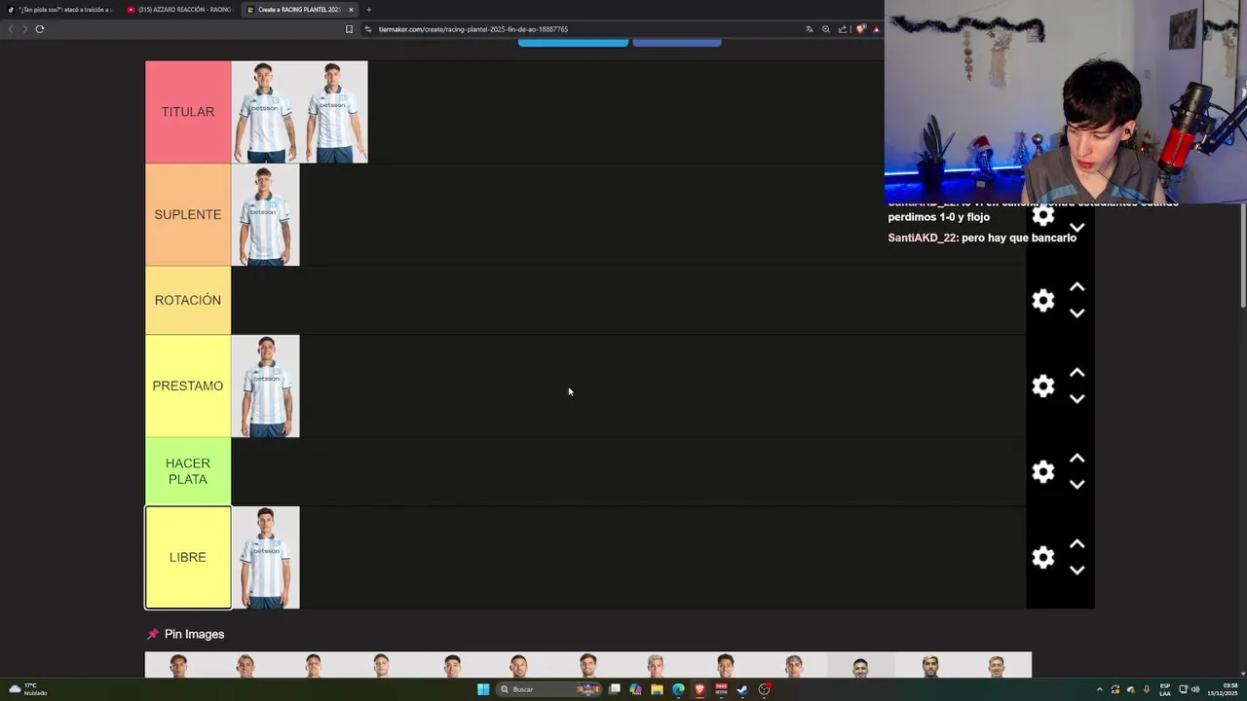The height and width of the screenshot is (701, 1247).
Task: Select the ROTACIÓN tier label
Action: tap(188, 300)
